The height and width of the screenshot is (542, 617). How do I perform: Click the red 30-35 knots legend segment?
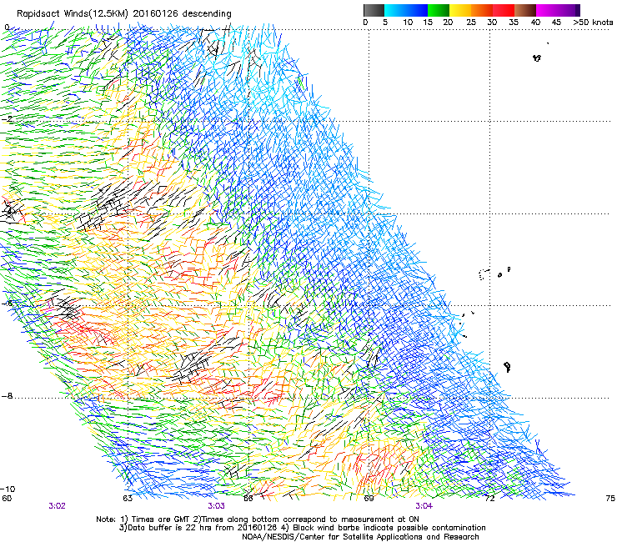[x=504, y=10]
